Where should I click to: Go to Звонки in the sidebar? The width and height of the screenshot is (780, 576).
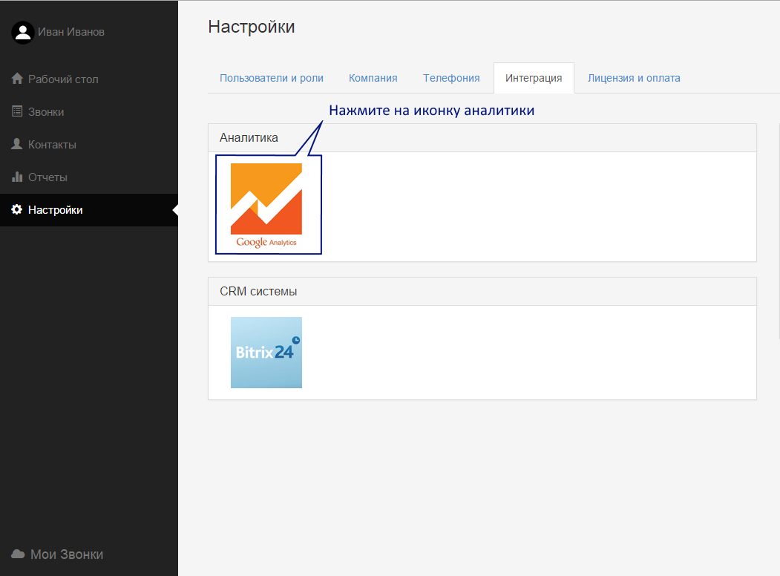(x=89, y=112)
